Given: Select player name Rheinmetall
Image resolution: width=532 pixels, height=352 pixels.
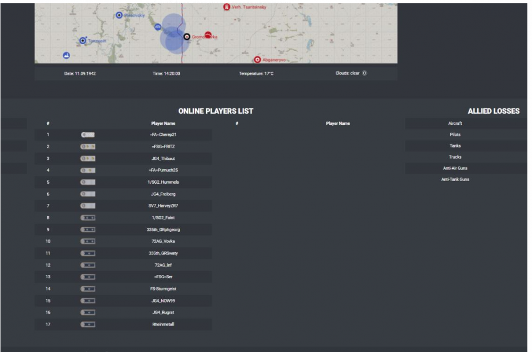Looking at the screenshot, I should click(x=163, y=324).
